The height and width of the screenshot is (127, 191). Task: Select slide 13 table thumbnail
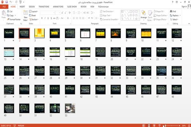pos(9,52)
